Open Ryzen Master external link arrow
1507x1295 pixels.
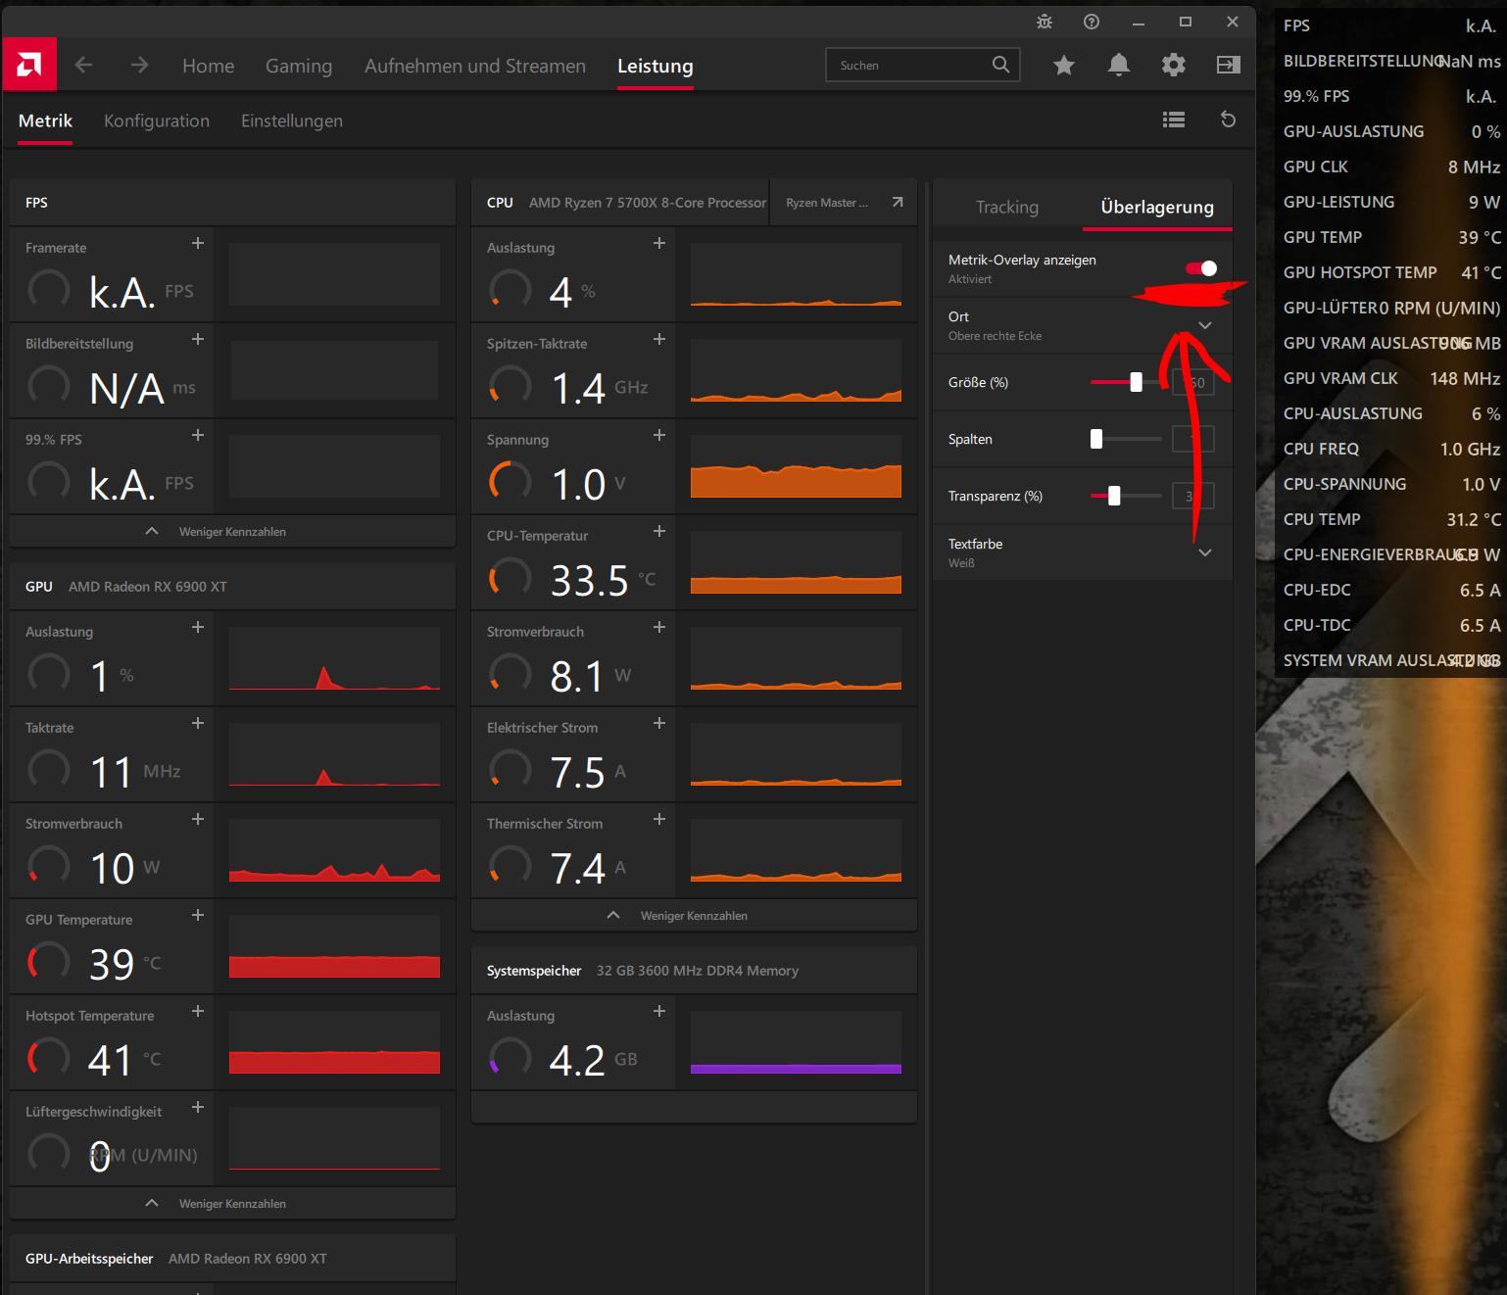pos(897,202)
